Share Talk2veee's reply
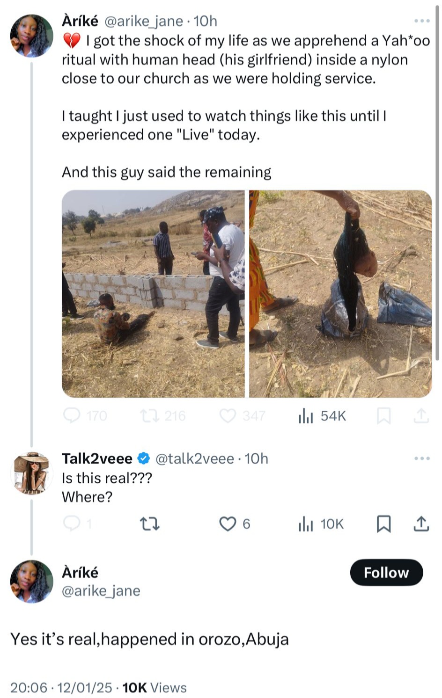The image size is (442, 698). (421, 524)
